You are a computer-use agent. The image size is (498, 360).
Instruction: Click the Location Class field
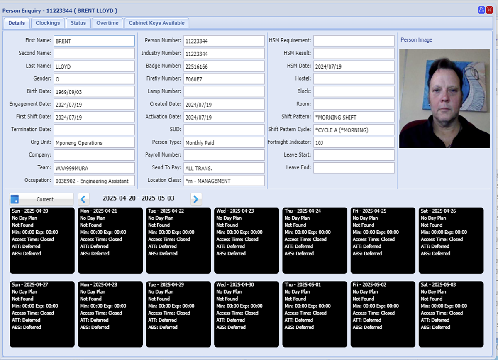point(224,181)
